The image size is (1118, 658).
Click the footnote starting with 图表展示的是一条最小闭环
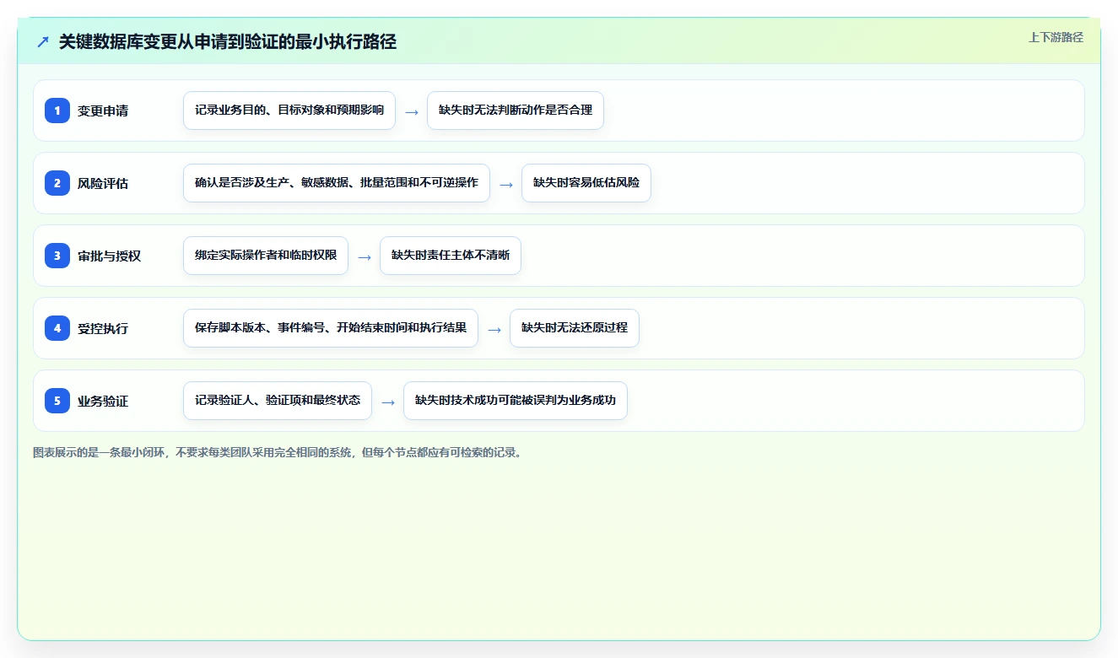coord(278,452)
